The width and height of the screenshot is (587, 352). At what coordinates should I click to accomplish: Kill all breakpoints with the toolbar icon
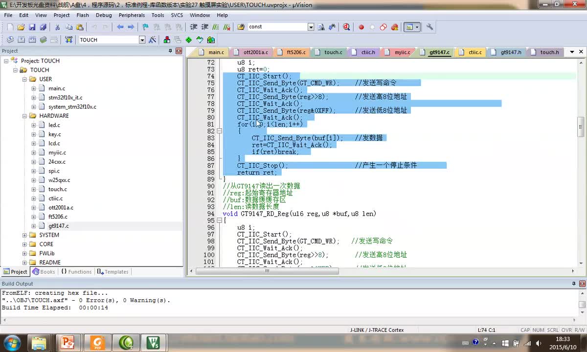pos(395,27)
